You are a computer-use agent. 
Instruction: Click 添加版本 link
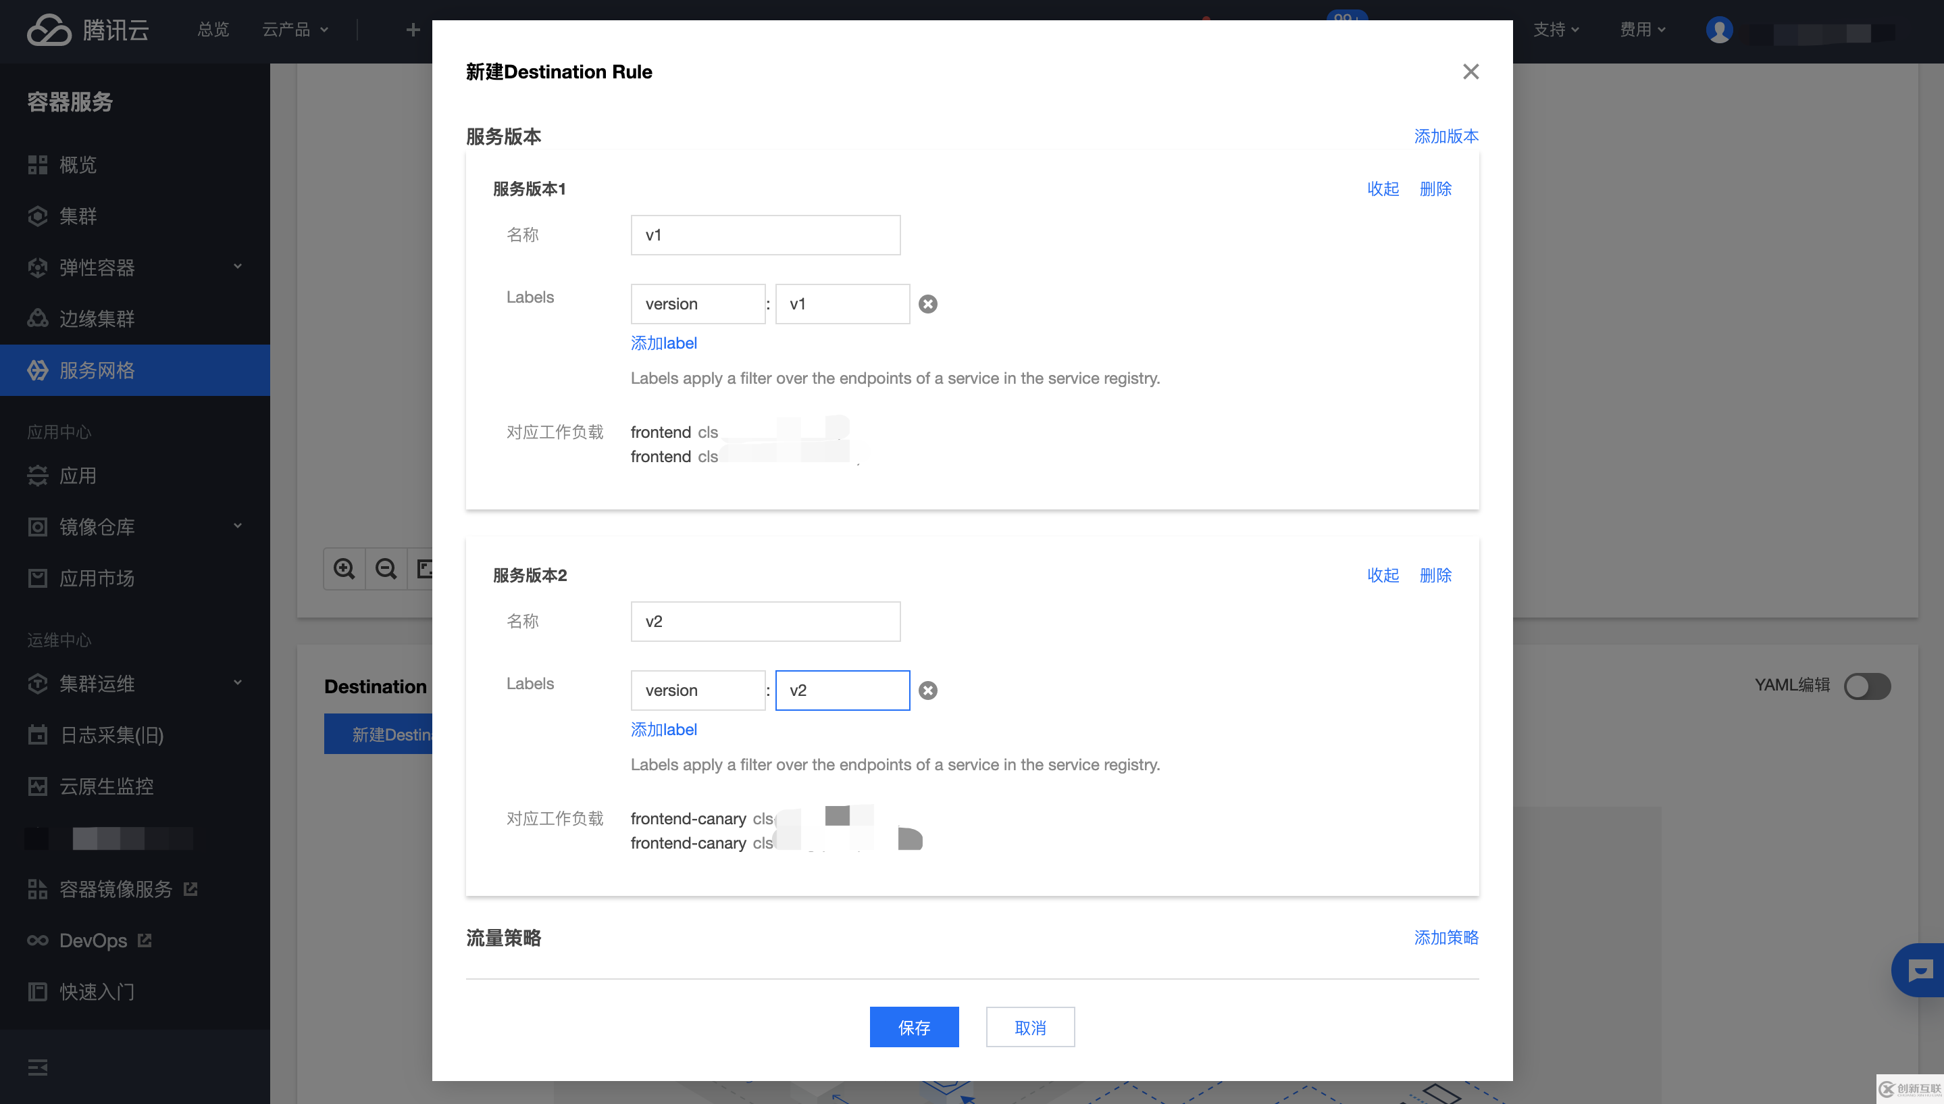tap(1446, 136)
